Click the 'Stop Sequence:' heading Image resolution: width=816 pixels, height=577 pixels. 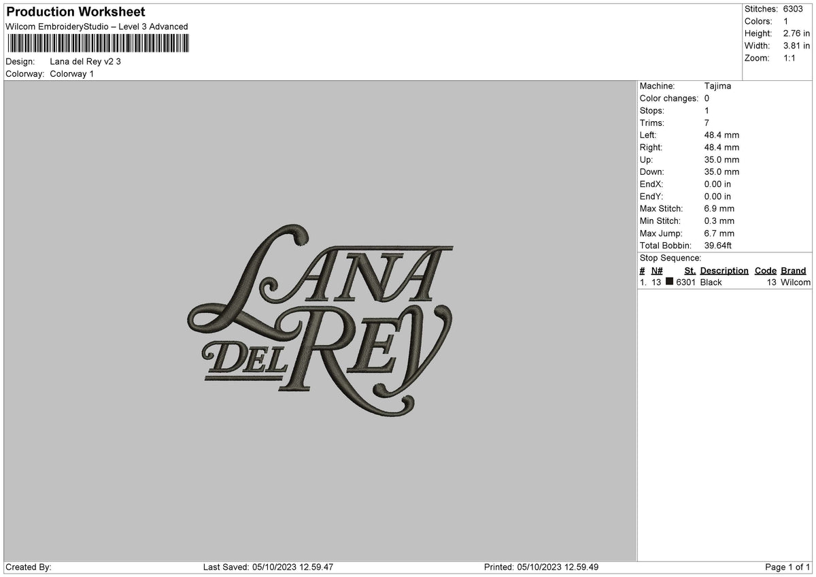click(x=670, y=258)
